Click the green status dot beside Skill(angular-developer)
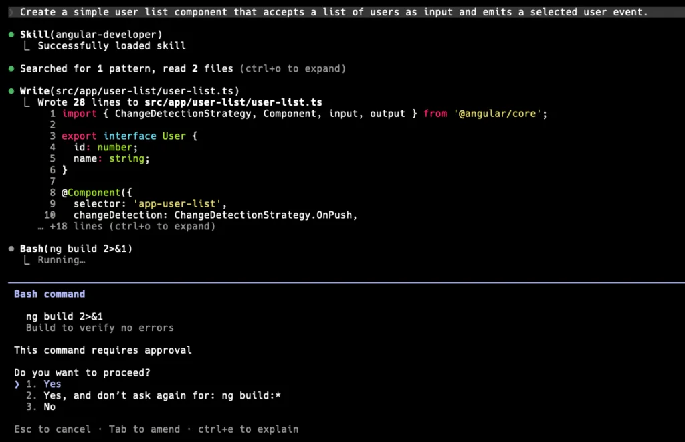Screen dimensions: 685x442 coord(11,35)
